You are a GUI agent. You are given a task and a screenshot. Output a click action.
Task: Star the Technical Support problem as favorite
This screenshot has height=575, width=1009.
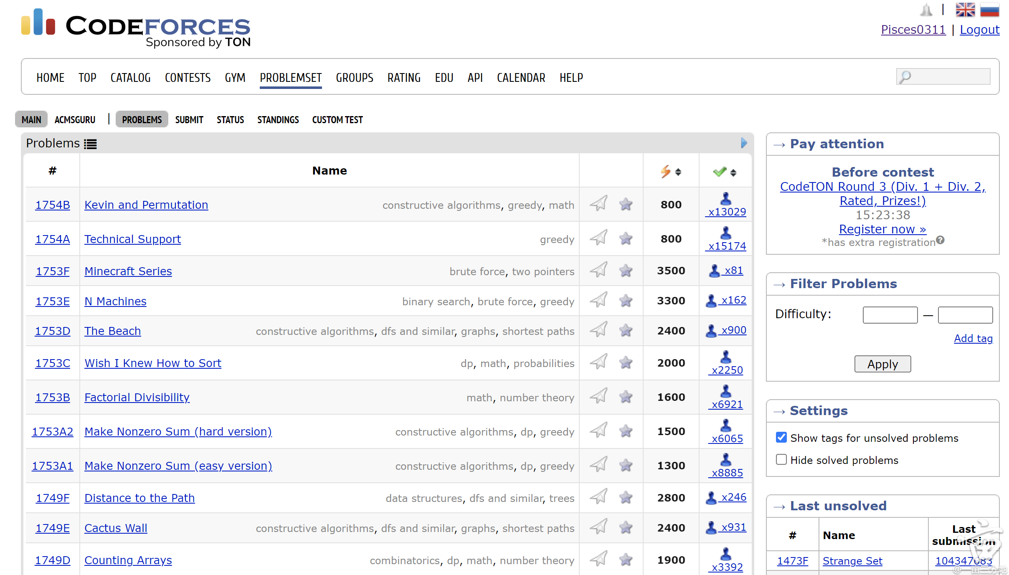(x=625, y=238)
